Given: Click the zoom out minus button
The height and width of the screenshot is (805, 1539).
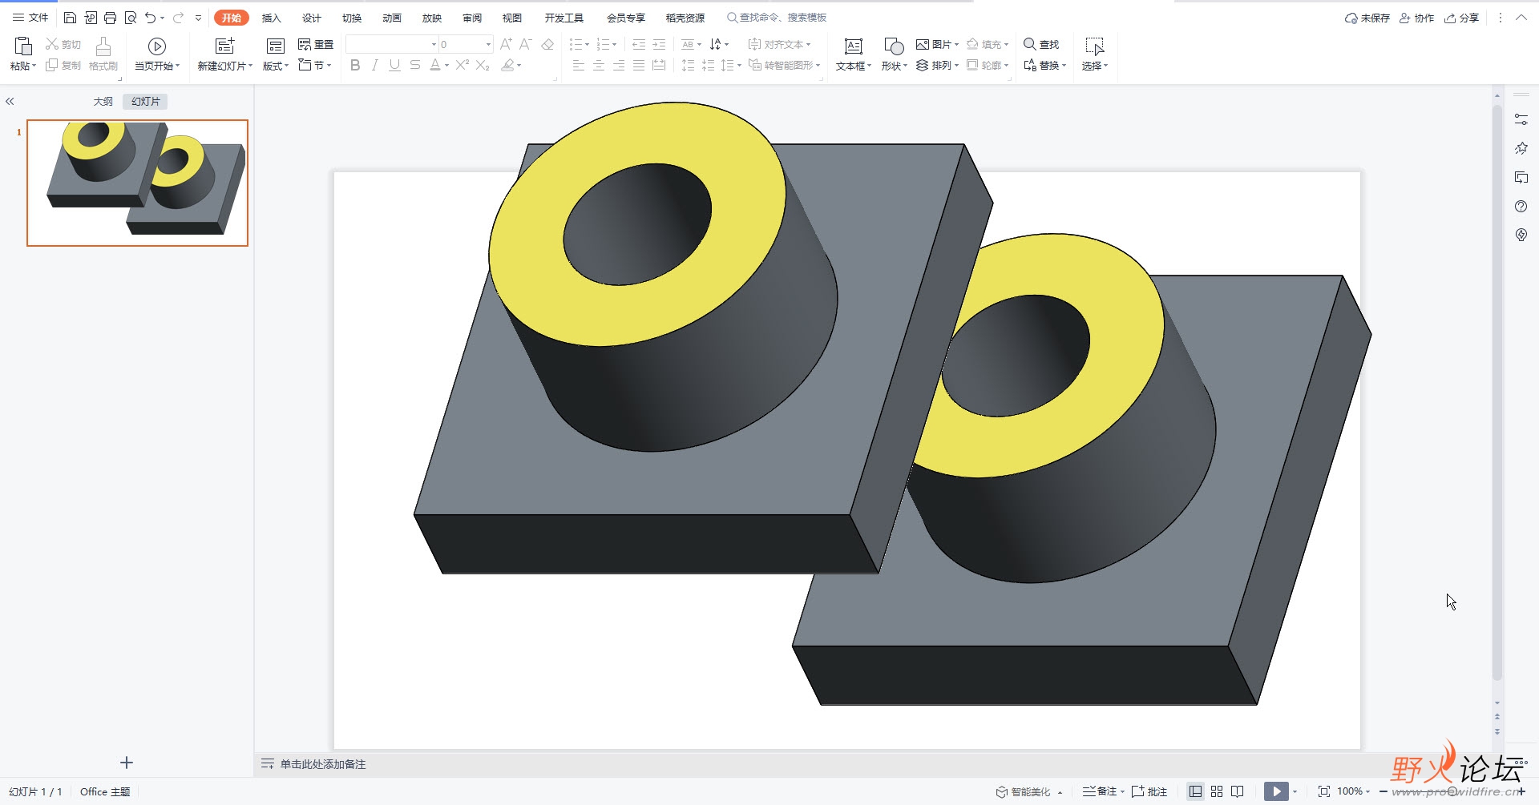Looking at the screenshot, I should (1383, 791).
